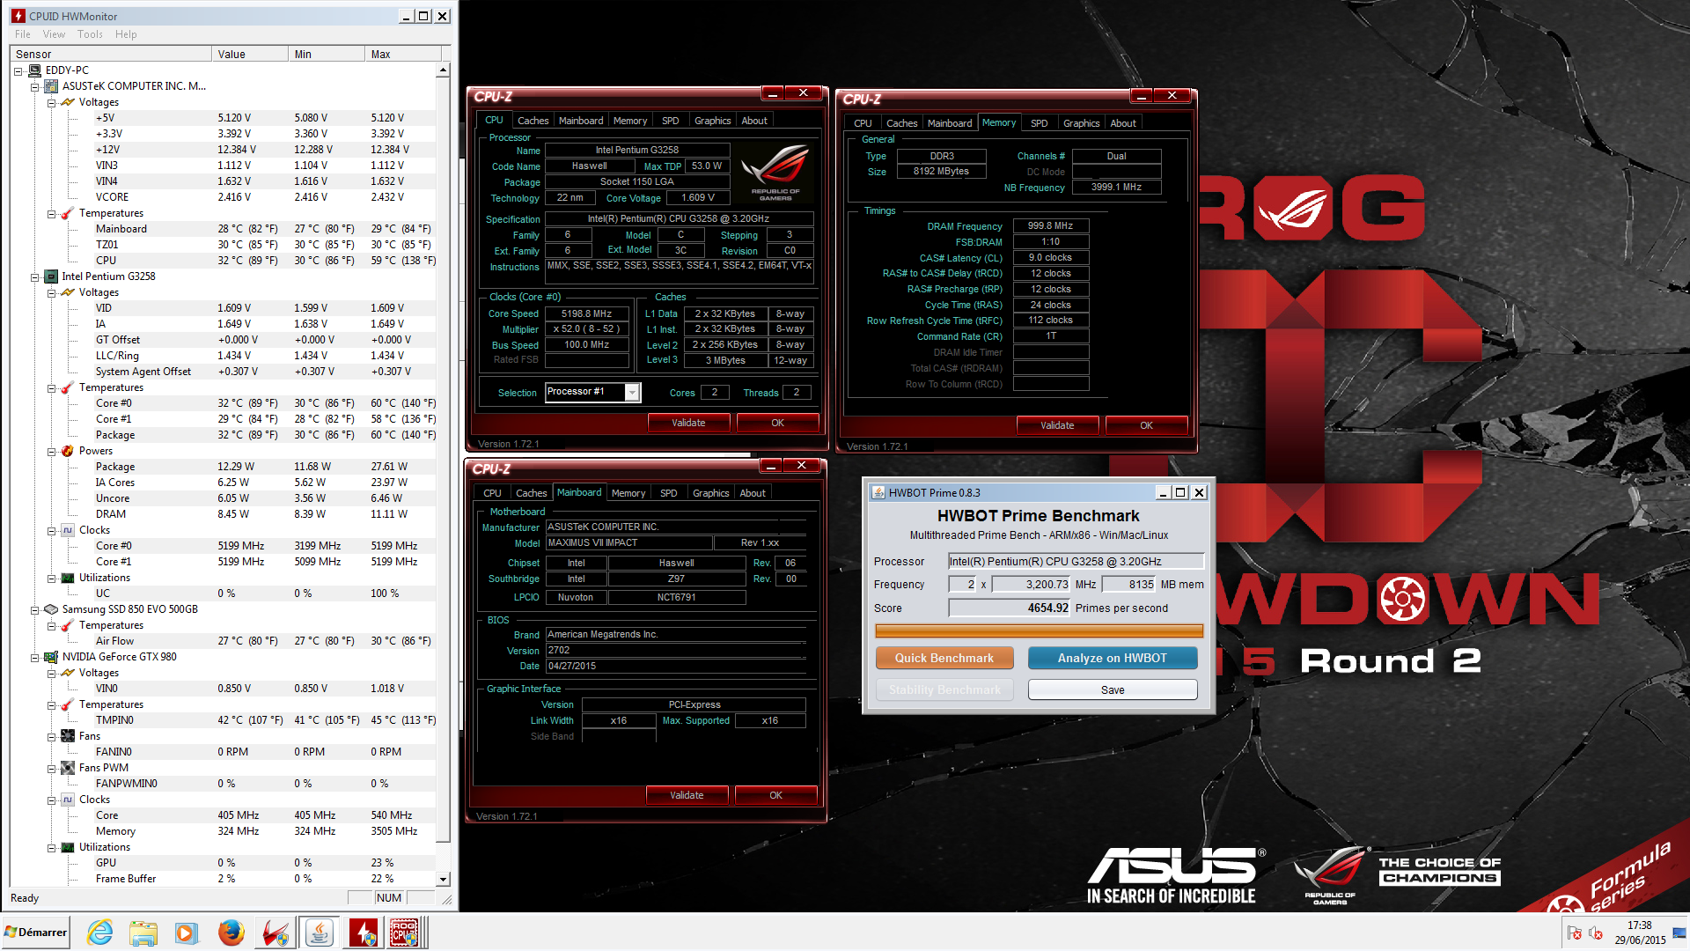This screenshot has width=1690, height=951.
Task: Click Analyze on HWBOT button
Action: point(1112,658)
